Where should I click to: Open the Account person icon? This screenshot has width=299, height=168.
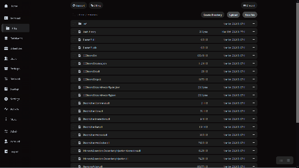point(6,141)
